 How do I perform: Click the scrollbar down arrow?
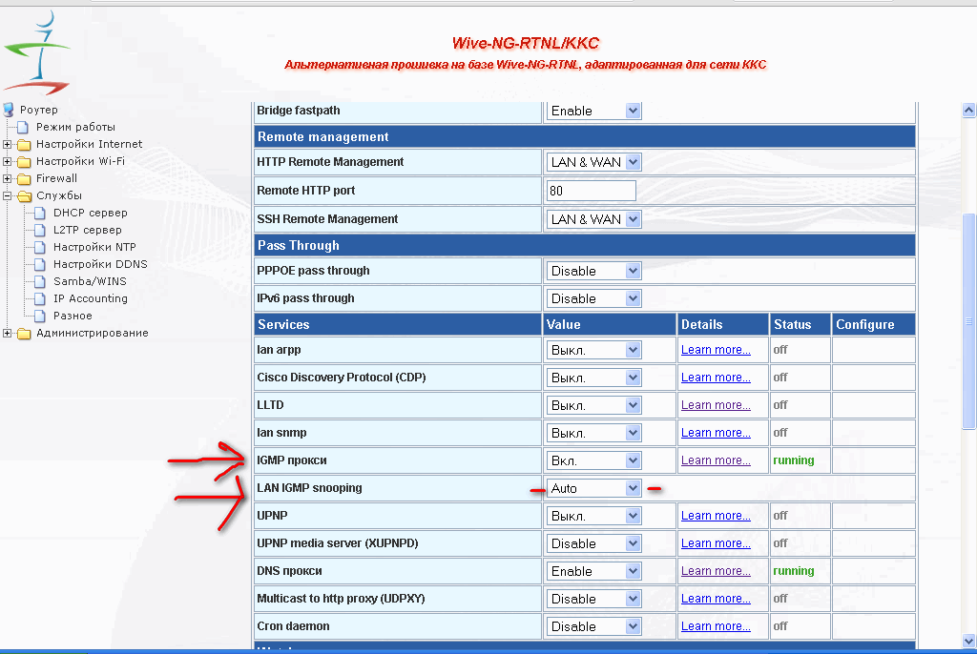(968, 641)
